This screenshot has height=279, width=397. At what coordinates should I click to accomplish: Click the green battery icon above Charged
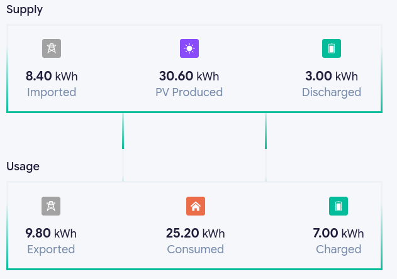click(338, 206)
